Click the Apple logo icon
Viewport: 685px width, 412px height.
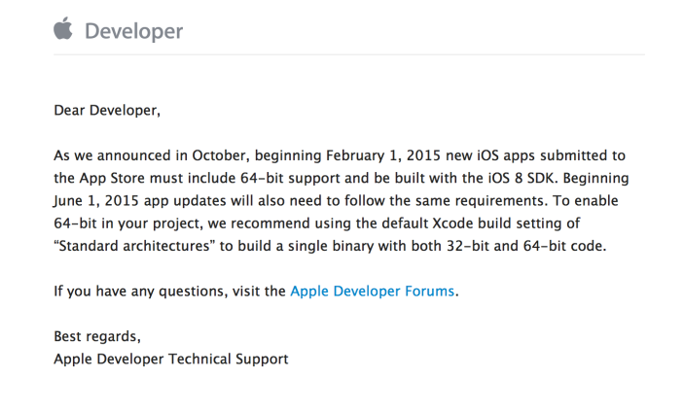[x=63, y=30]
